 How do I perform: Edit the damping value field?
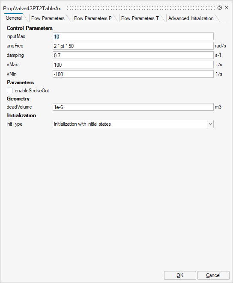tap(133, 55)
